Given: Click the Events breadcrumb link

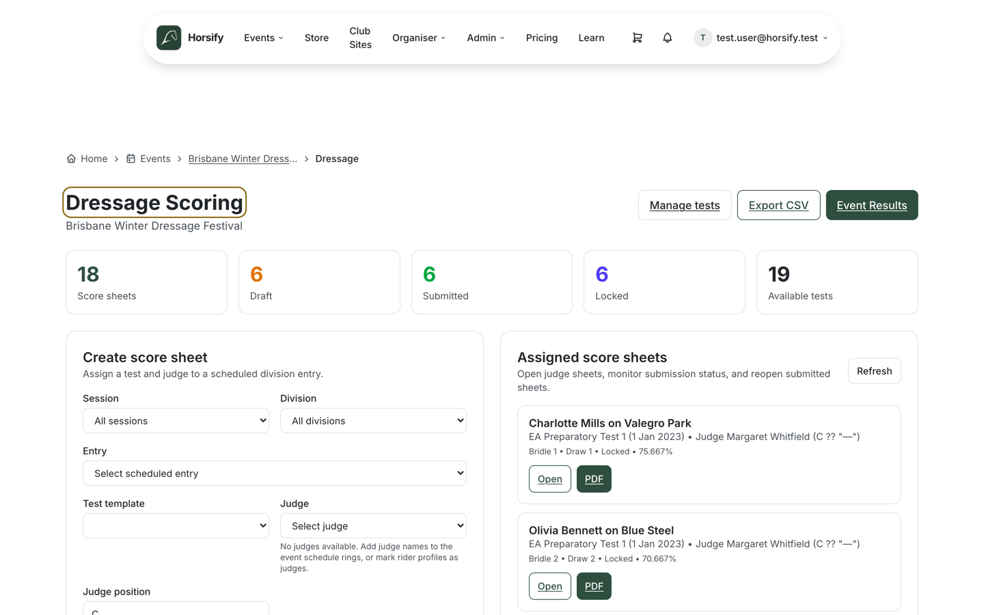Looking at the screenshot, I should coord(155,159).
